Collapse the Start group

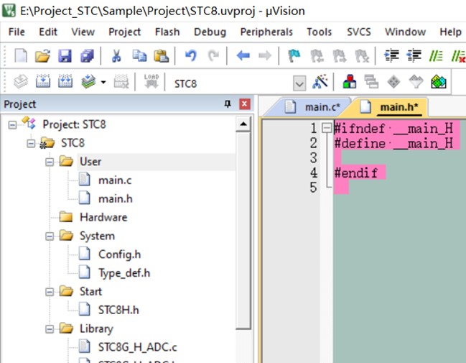pos(50,292)
